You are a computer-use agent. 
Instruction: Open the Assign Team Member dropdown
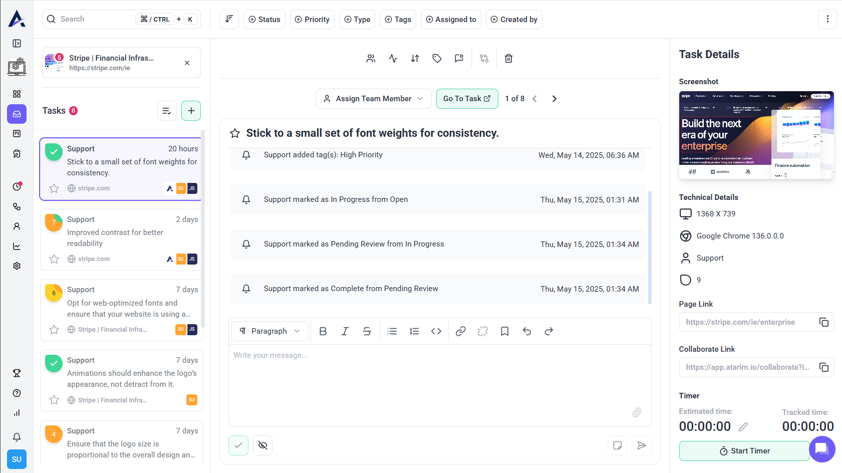(x=373, y=99)
